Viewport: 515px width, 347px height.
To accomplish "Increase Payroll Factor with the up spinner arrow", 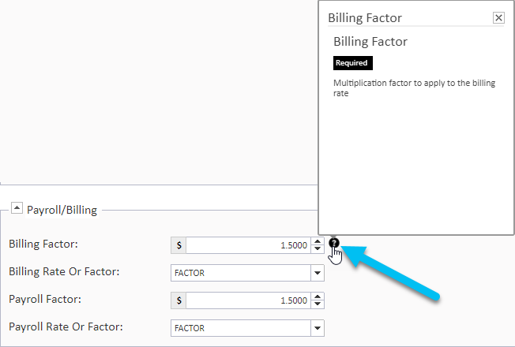I will (x=318, y=297).
